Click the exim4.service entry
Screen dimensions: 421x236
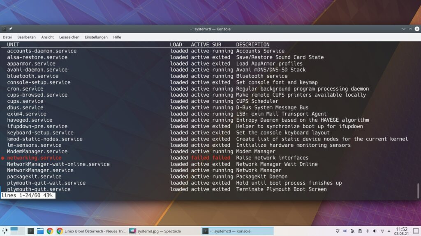pos(27,114)
